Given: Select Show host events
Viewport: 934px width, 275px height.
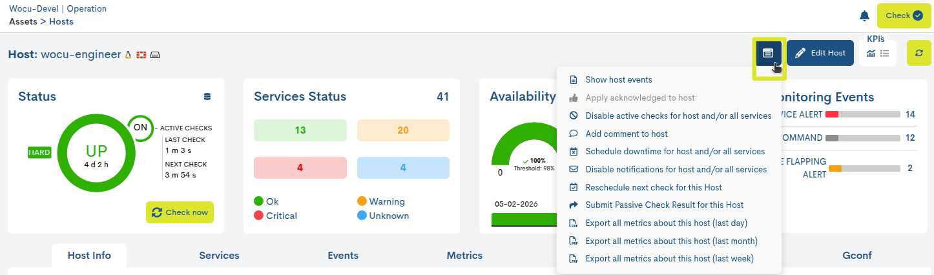Looking at the screenshot, I should click(x=619, y=80).
